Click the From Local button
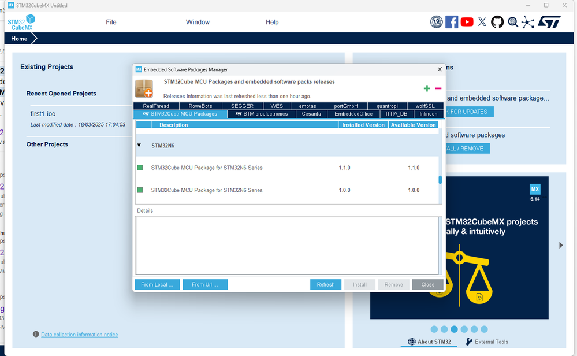 coord(157,284)
